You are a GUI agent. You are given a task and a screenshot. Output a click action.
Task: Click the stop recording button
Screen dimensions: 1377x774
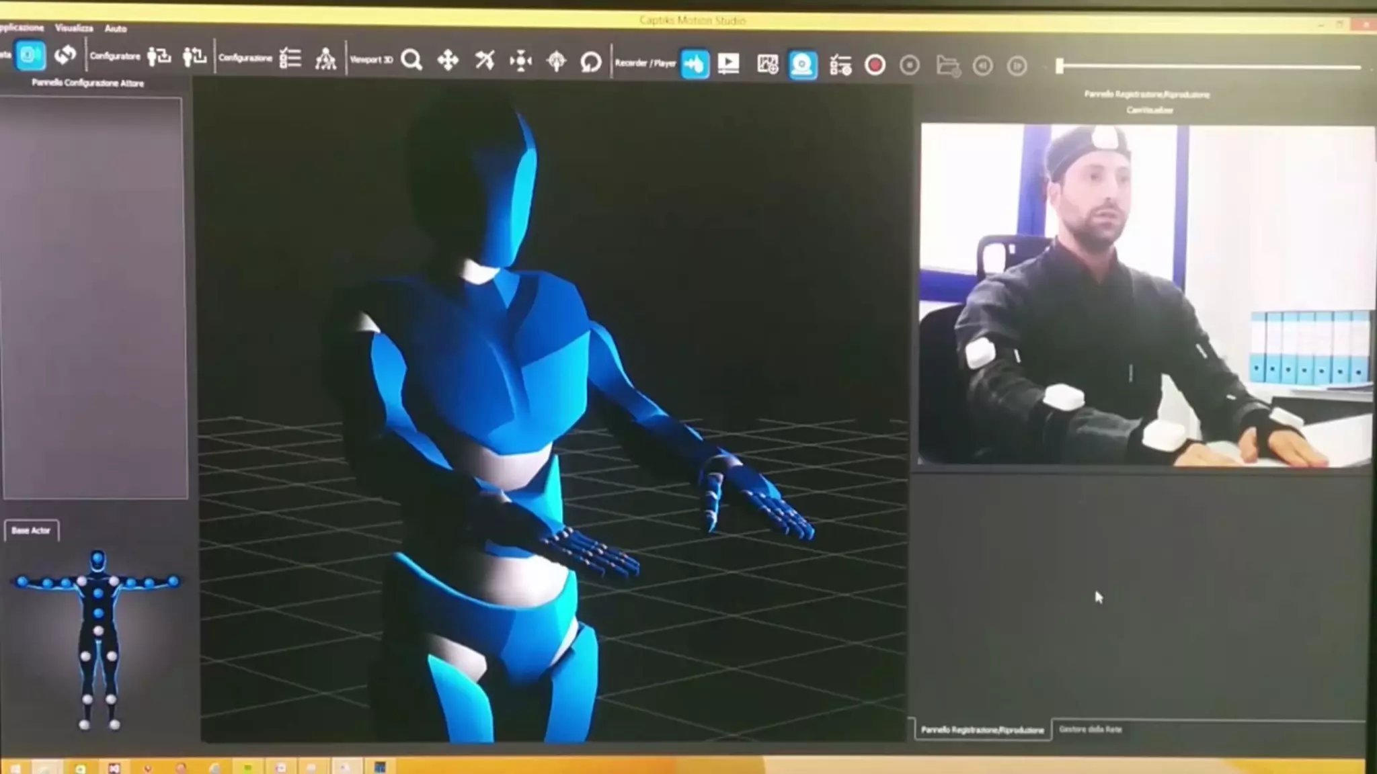(910, 66)
